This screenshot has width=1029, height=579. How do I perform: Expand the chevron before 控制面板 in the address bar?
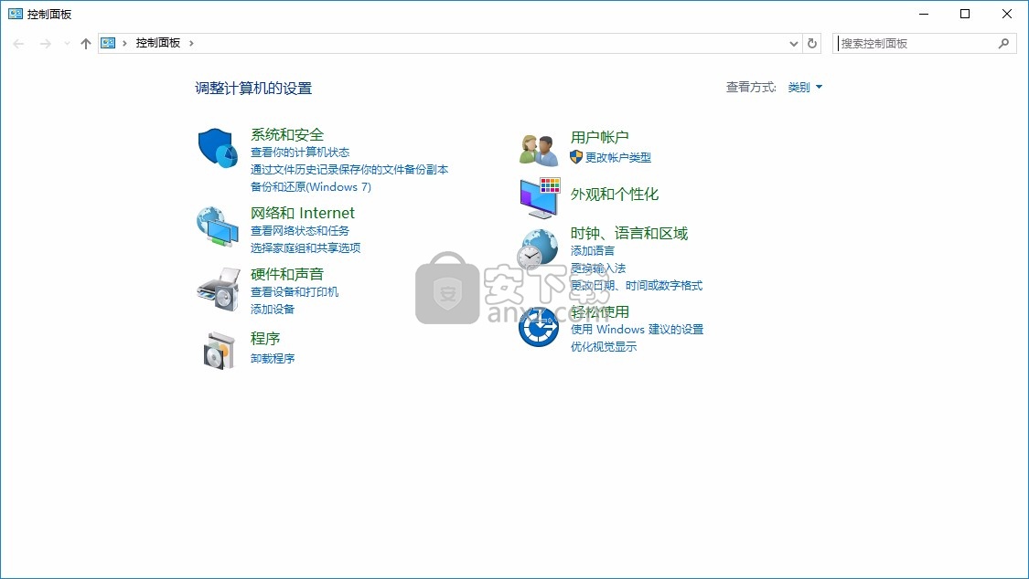[x=124, y=43]
